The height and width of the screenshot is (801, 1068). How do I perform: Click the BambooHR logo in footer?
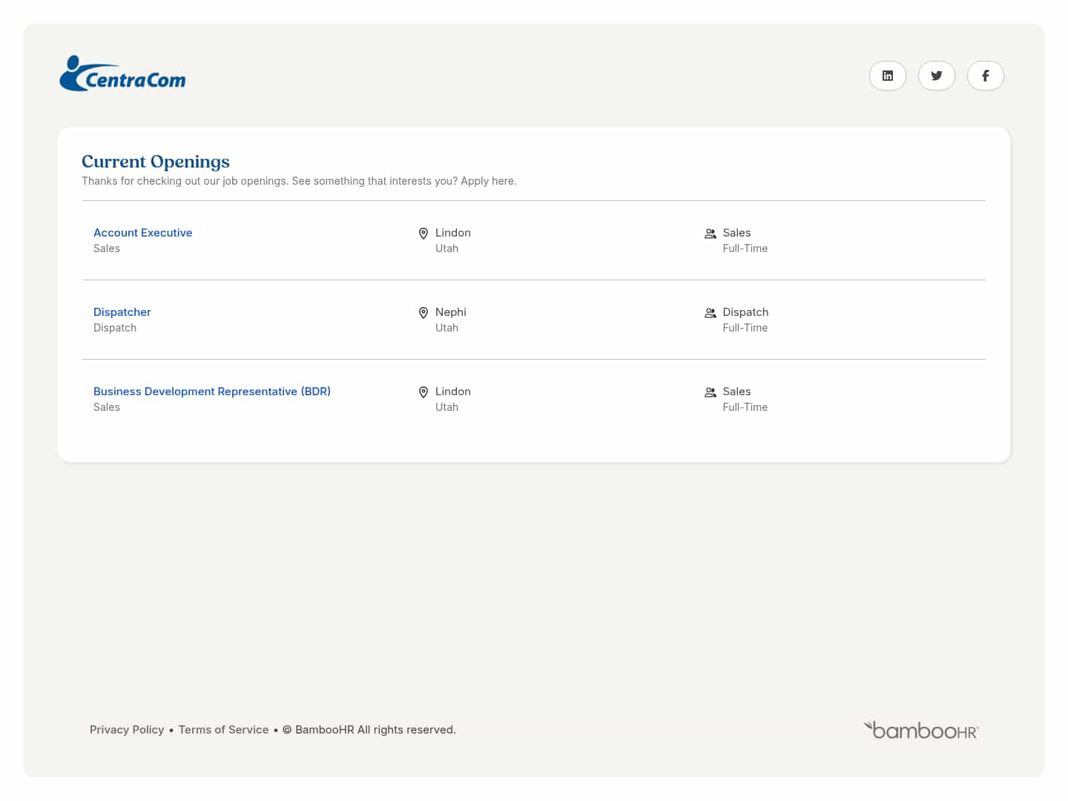tap(920, 731)
